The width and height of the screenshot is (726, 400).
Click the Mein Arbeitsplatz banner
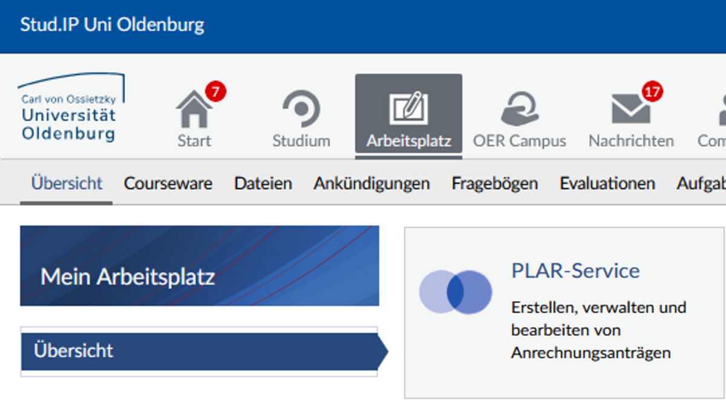[200, 266]
